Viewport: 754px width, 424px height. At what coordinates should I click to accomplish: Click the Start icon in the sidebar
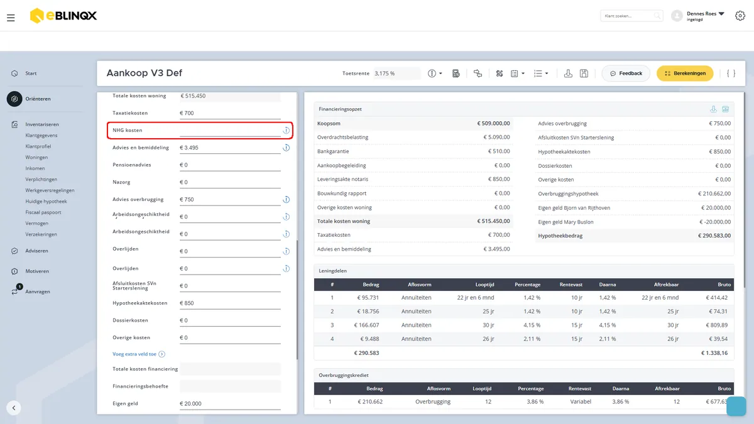pos(14,73)
